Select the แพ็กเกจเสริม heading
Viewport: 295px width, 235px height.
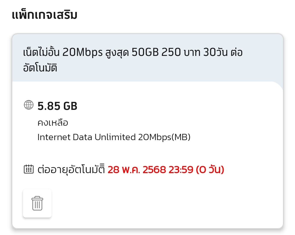coord(45,15)
